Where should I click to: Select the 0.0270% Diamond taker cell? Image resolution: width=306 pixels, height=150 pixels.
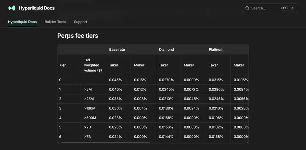pyautogui.click(x=168, y=80)
